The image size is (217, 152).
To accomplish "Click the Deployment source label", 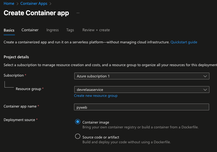I will coord(19,120).
